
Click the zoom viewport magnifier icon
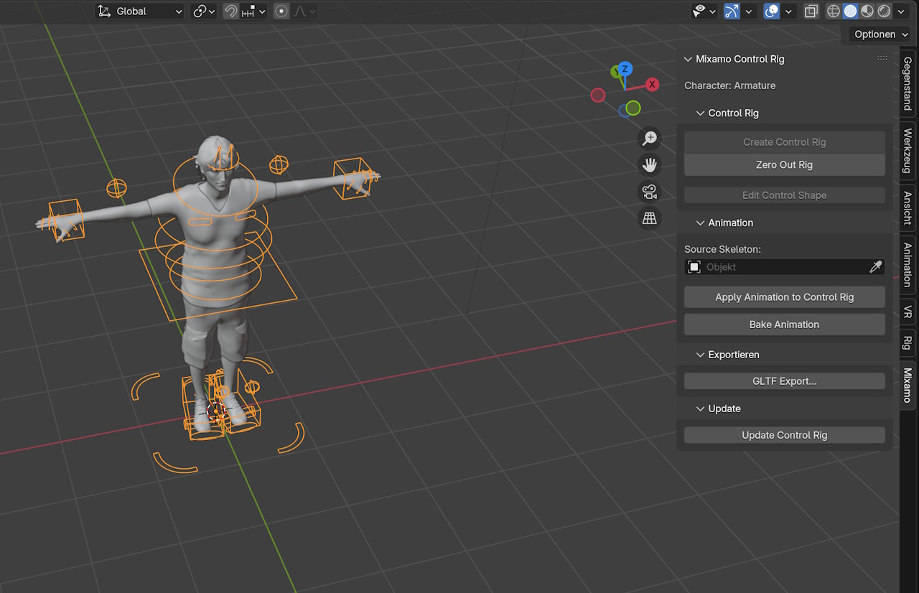coord(650,138)
